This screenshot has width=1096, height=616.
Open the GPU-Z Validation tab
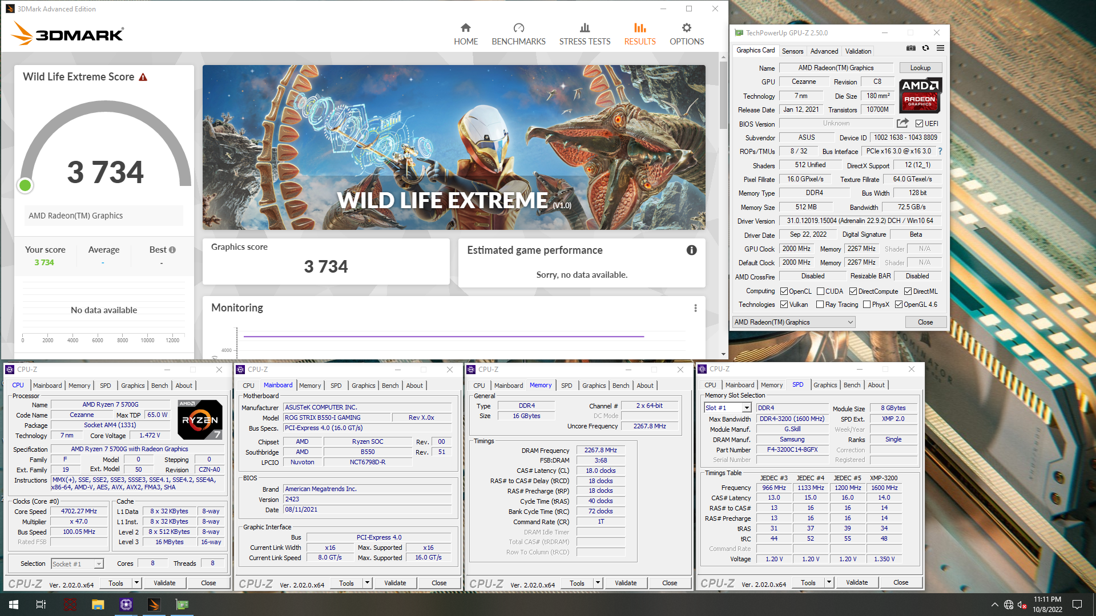pyautogui.click(x=858, y=51)
